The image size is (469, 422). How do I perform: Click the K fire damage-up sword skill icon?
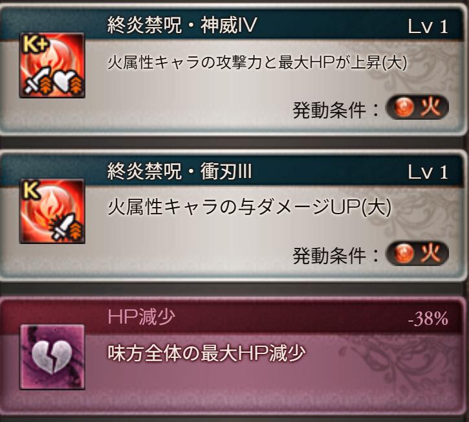pos(52,211)
